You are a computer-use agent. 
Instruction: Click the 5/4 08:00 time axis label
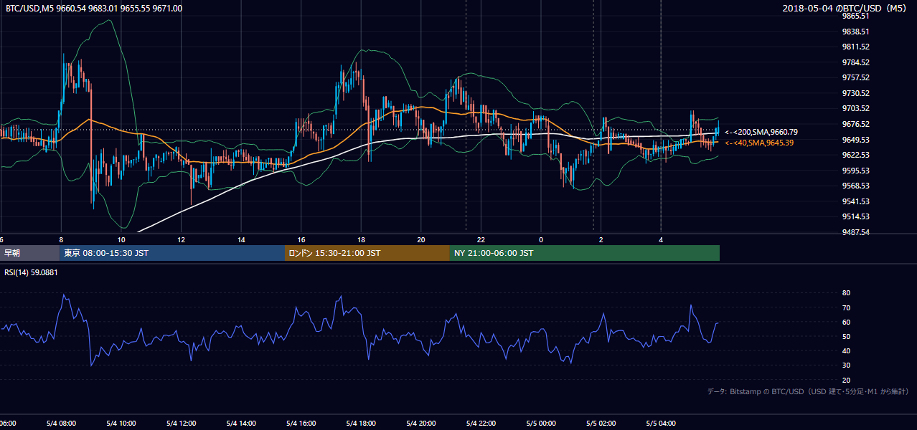(61, 424)
